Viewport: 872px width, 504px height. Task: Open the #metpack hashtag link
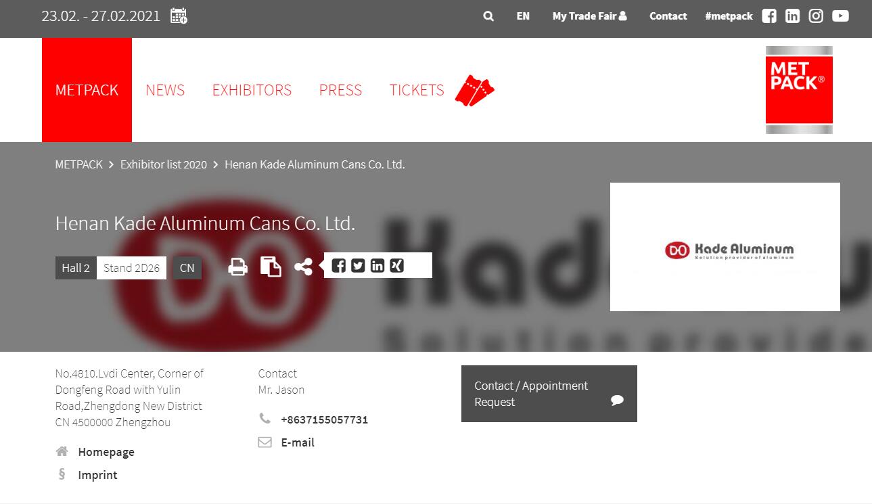click(x=729, y=16)
